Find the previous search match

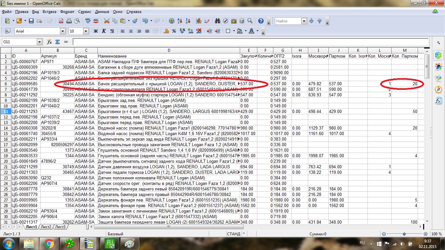[320, 21]
